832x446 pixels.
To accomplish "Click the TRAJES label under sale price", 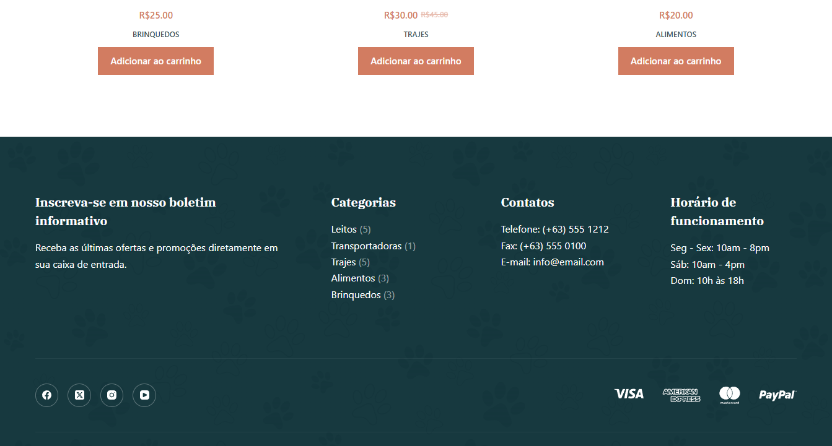I will pyautogui.click(x=416, y=35).
